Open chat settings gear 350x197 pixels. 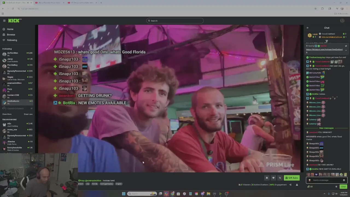pos(336,187)
